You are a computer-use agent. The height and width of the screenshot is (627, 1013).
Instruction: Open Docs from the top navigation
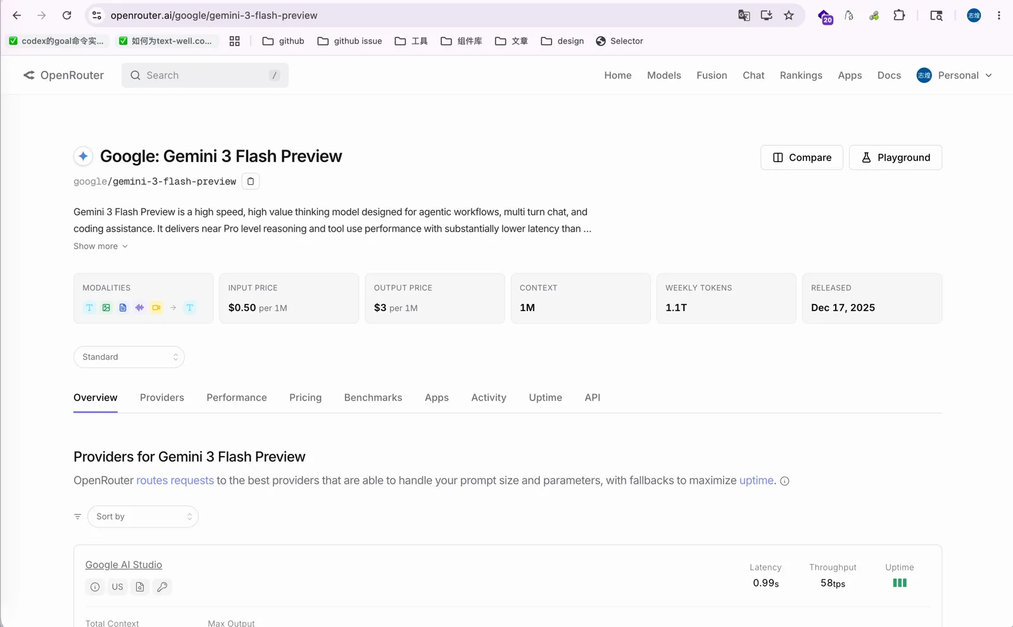click(x=889, y=75)
